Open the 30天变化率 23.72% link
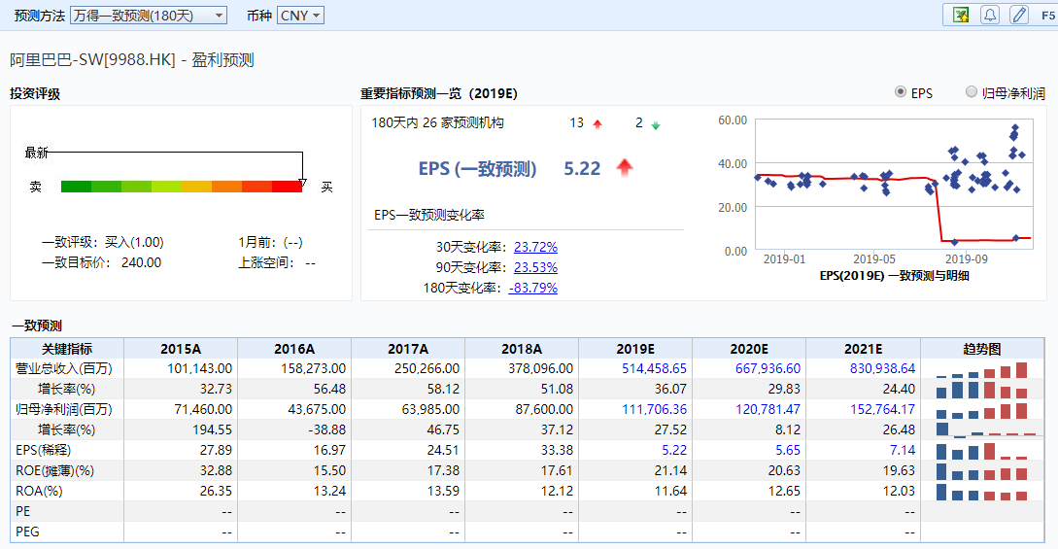This screenshot has height=549, width=1058. (x=535, y=247)
